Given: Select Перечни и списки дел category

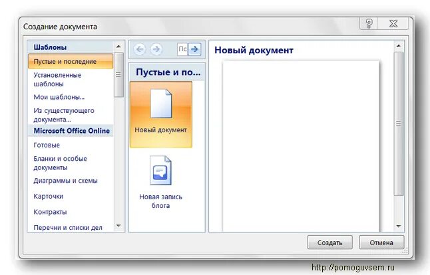Looking at the screenshot, I should tap(68, 228).
